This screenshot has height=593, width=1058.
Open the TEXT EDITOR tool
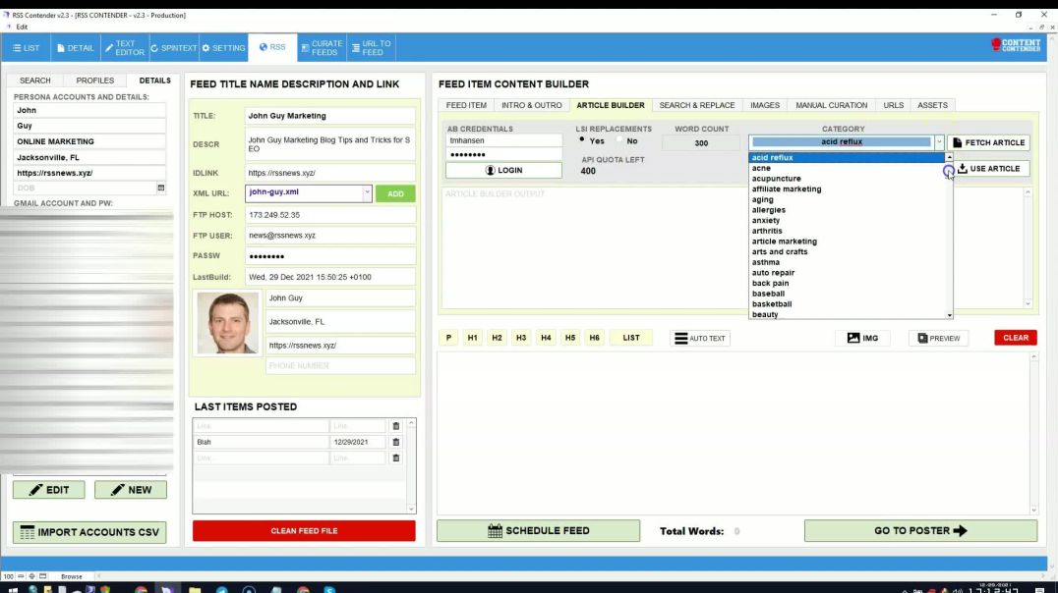[125, 48]
